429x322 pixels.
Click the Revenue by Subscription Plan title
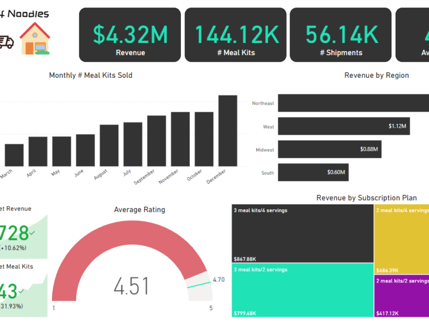(x=366, y=198)
